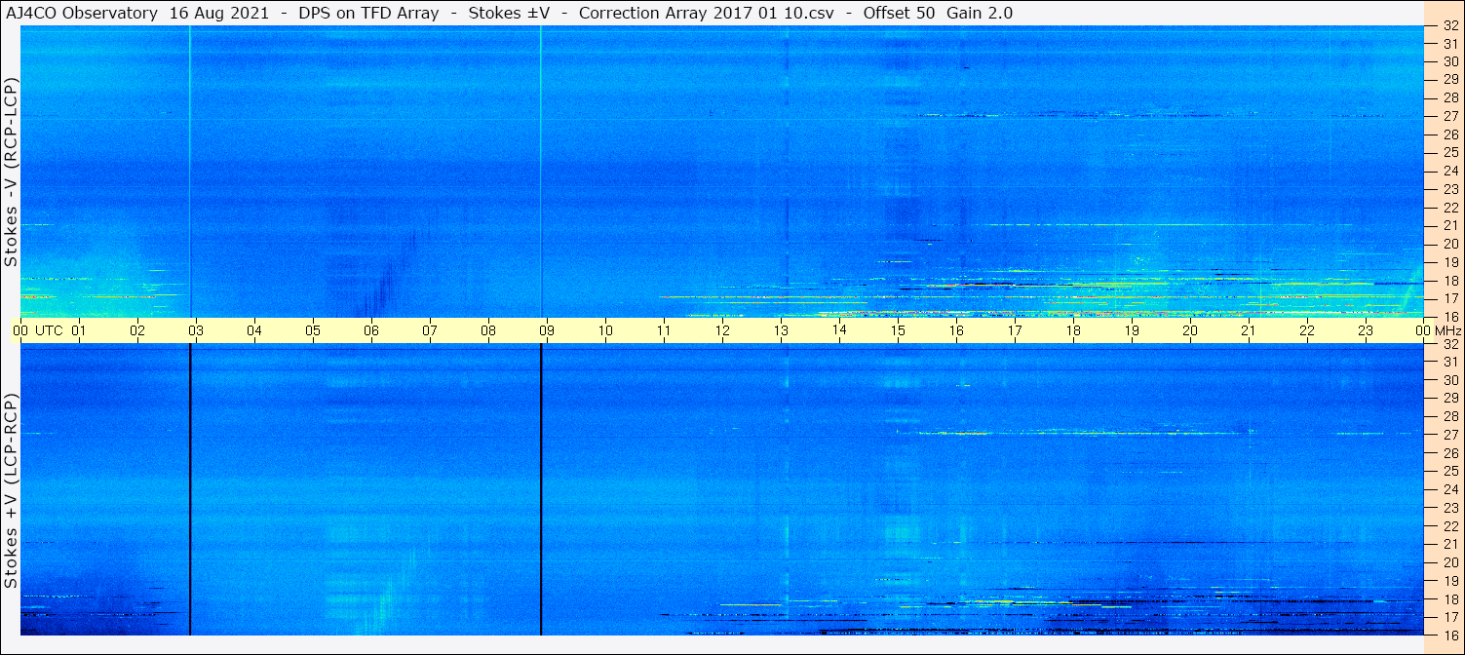1465x655 pixels.
Task: Click the 20 MHz label on lower frequency scale
Action: point(1450,562)
